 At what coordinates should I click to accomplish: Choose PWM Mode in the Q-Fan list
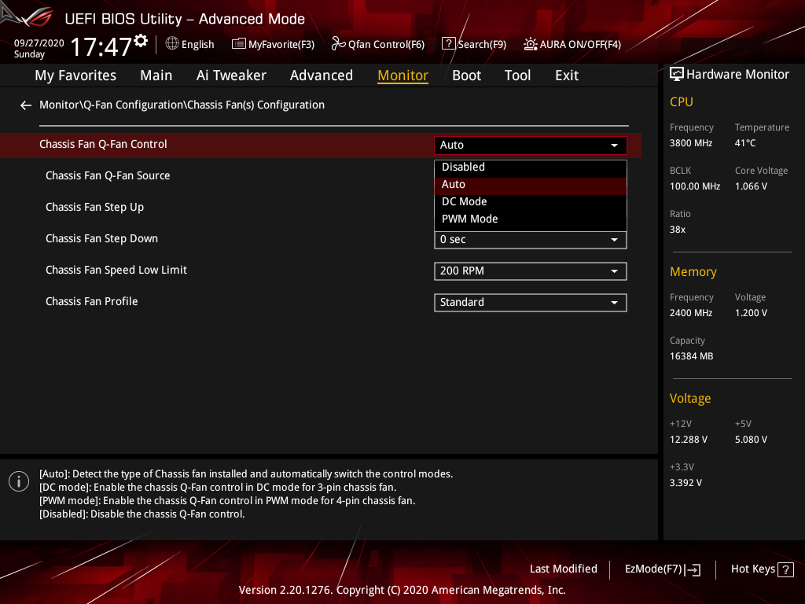[531, 219]
